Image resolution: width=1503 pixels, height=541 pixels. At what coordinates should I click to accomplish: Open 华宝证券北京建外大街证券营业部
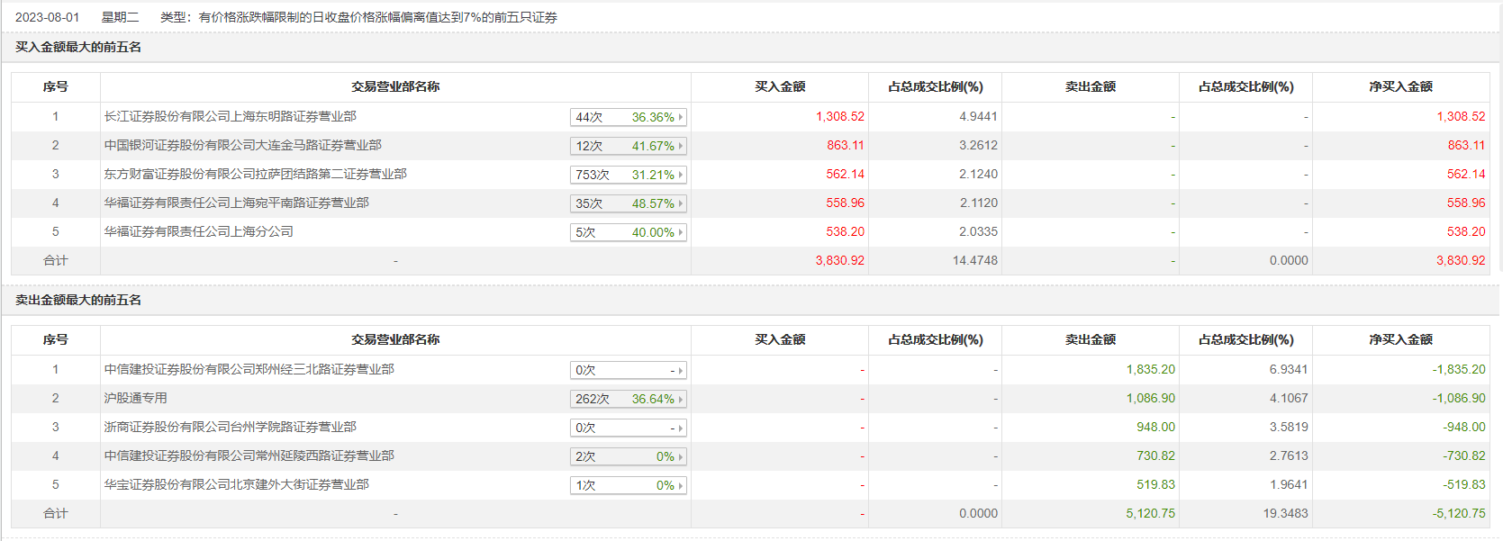[236, 484]
